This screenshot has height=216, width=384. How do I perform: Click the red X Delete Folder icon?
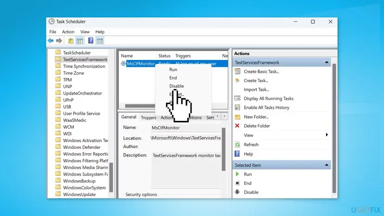[x=237, y=126]
